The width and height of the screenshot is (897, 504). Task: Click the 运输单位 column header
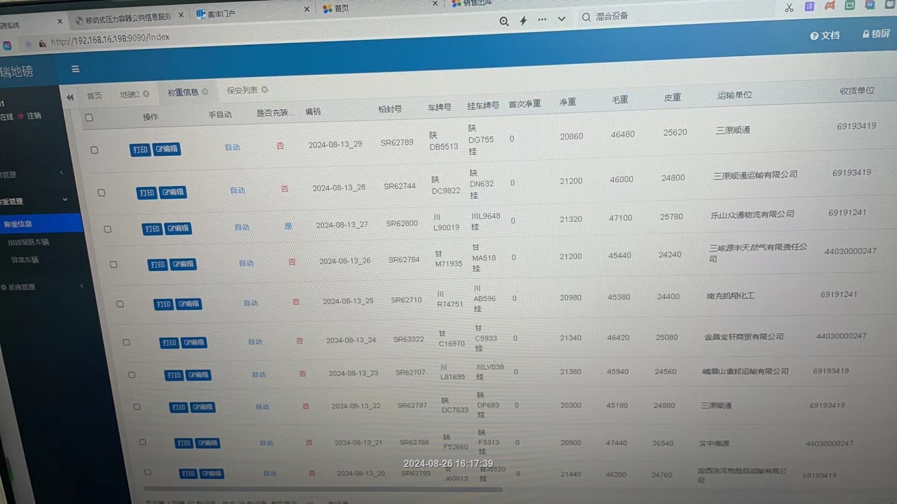pos(734,96)
